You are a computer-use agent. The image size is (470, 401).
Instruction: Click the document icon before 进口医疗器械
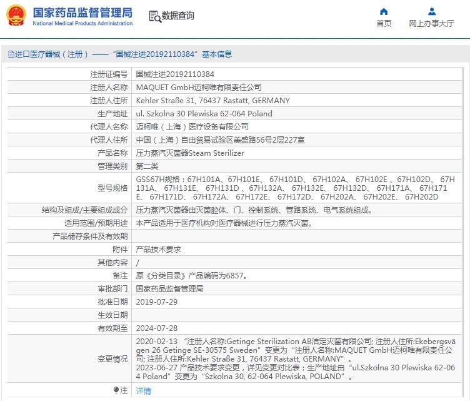click(11, 54)
